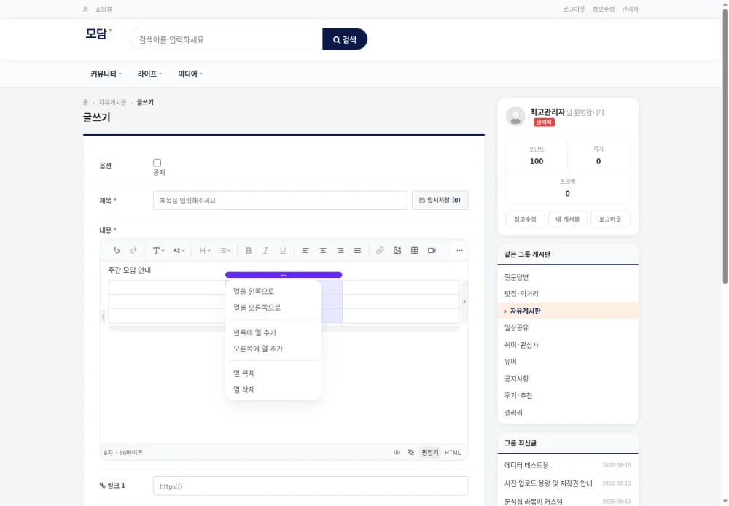Viewport: 729px width, 506px height.
Task: Click the redo icon in editor toolbar
Action: click(x=133, y=250)
